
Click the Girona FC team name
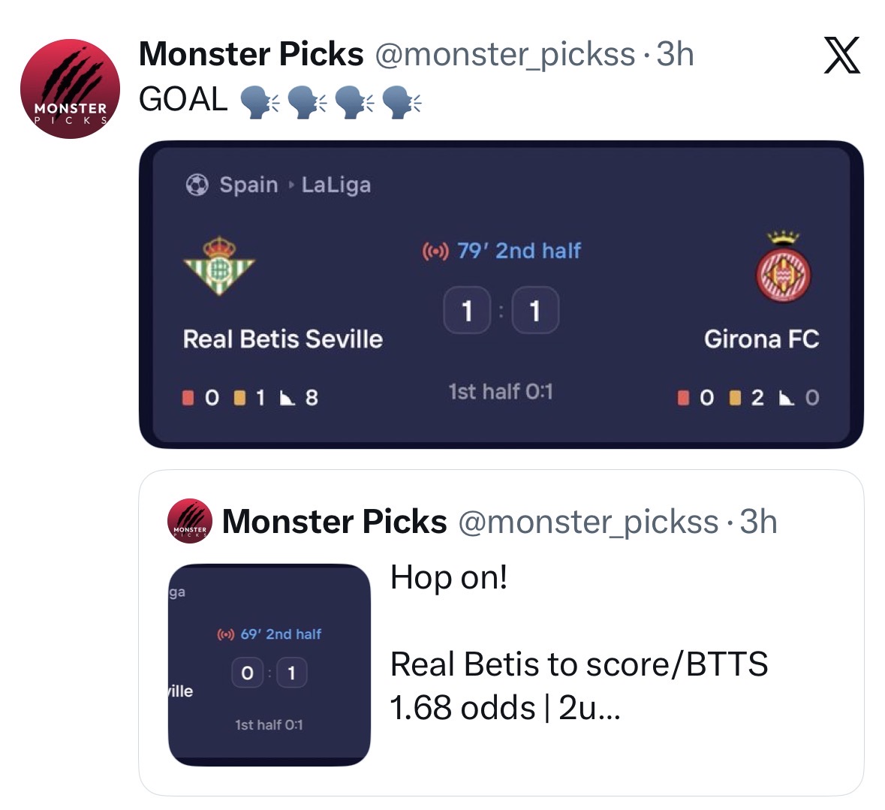(761, 339)
